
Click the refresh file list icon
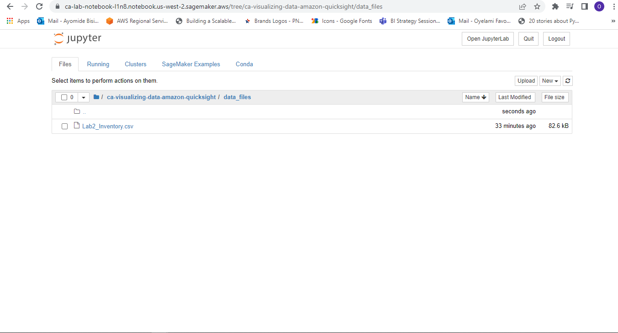click(x=567, y=80)
